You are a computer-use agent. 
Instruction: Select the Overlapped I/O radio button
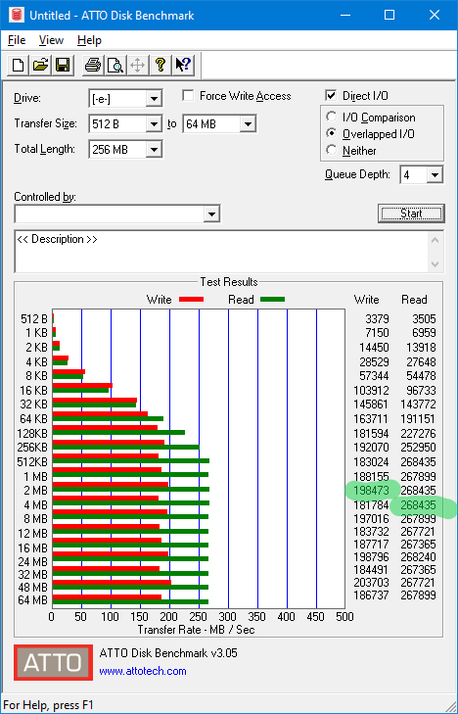pyautogui.click(x=331, y=133)
